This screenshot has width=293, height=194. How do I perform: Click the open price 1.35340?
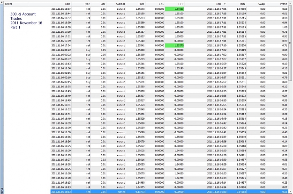[x=140, y=41]
